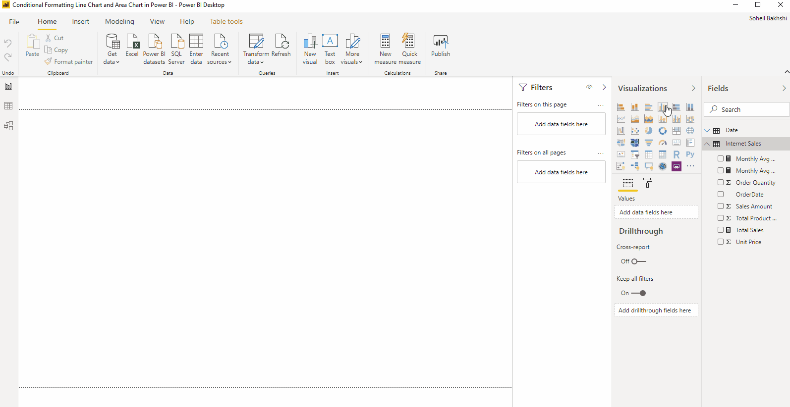Select the Total Sales checkbox

721,230
